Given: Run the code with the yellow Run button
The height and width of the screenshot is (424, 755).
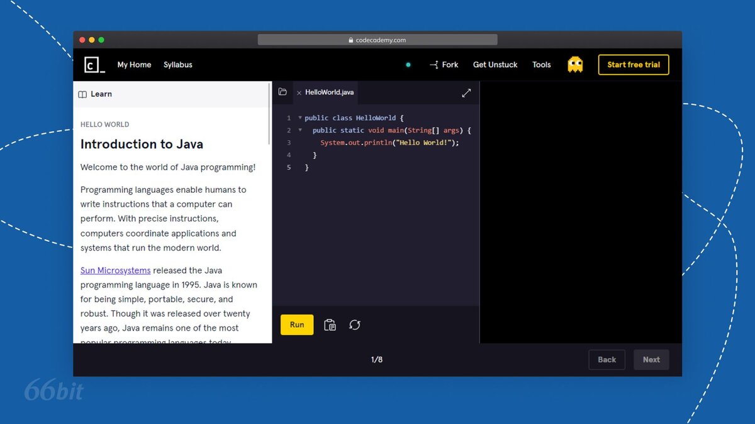Looking at the screenshot, I should [x=297, y=325].
